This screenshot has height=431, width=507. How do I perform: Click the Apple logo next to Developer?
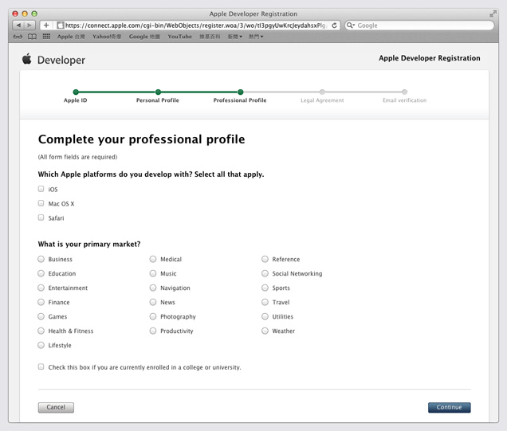pyautogui.click(x=27, y=59)
